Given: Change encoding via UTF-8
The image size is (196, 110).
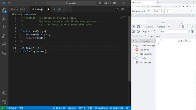Looking at the screenshot, I should (82, 108).
